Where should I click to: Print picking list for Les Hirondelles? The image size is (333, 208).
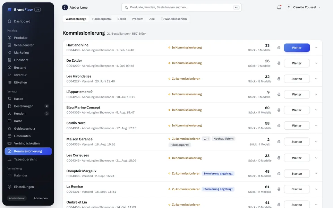point(279,79)
